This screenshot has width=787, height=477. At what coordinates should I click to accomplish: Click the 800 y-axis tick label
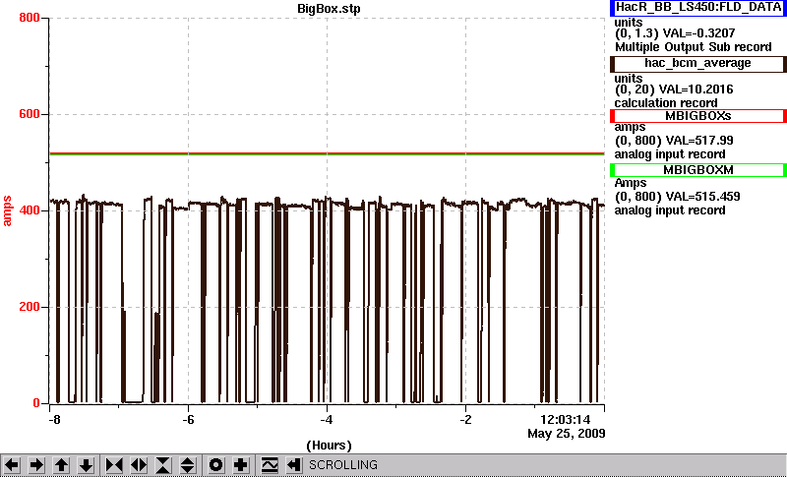coord(30,18)
